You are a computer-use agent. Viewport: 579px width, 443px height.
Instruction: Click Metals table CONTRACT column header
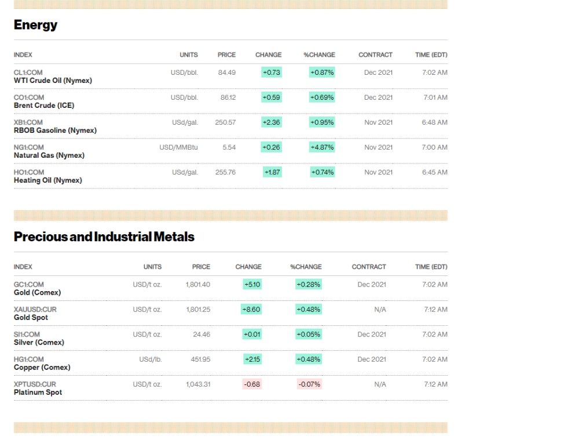(x=369, y=267)
